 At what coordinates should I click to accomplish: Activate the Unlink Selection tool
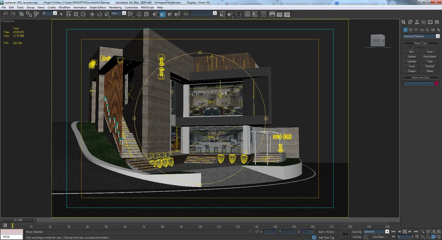(29, 14)
